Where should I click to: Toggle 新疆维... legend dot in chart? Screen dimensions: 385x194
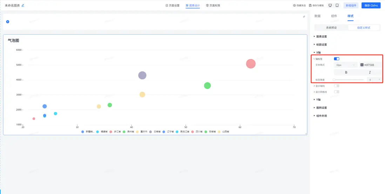[83, 132]
